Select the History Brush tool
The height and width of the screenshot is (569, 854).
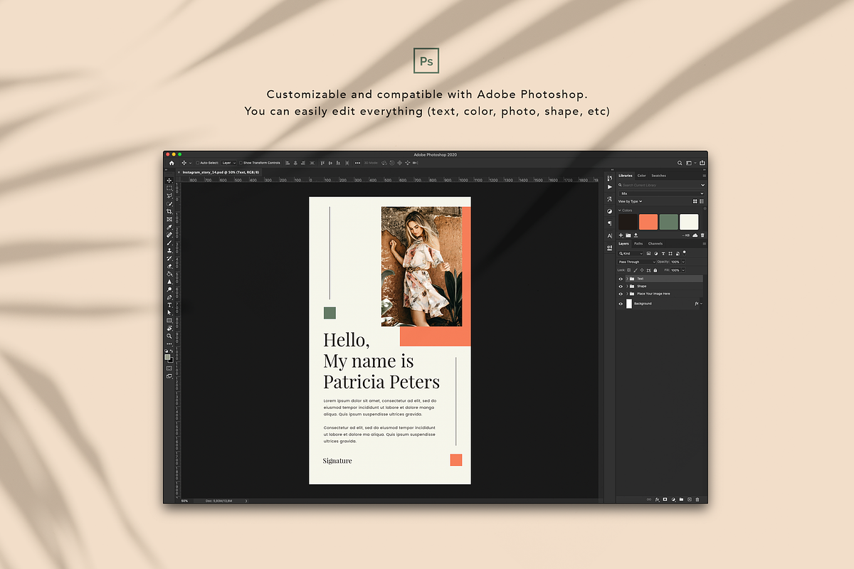coord(171,257)
